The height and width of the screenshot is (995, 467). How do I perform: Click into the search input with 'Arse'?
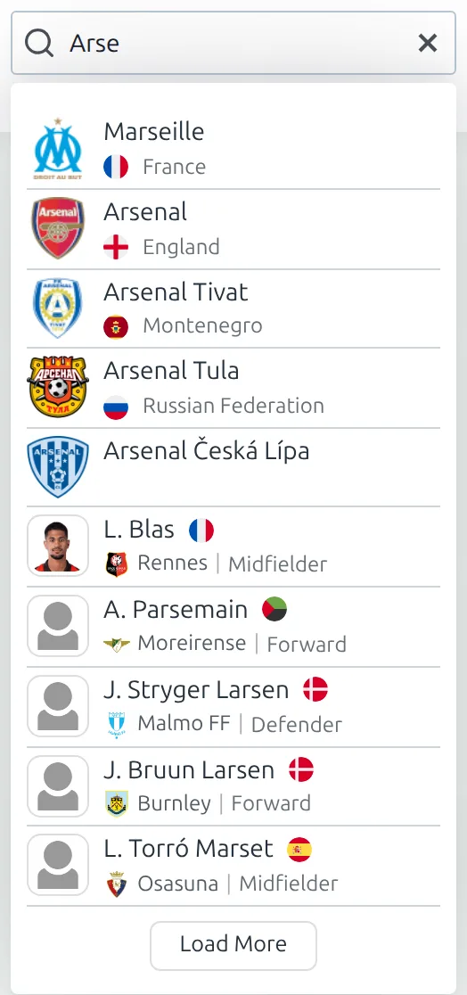tap(233, 43)
